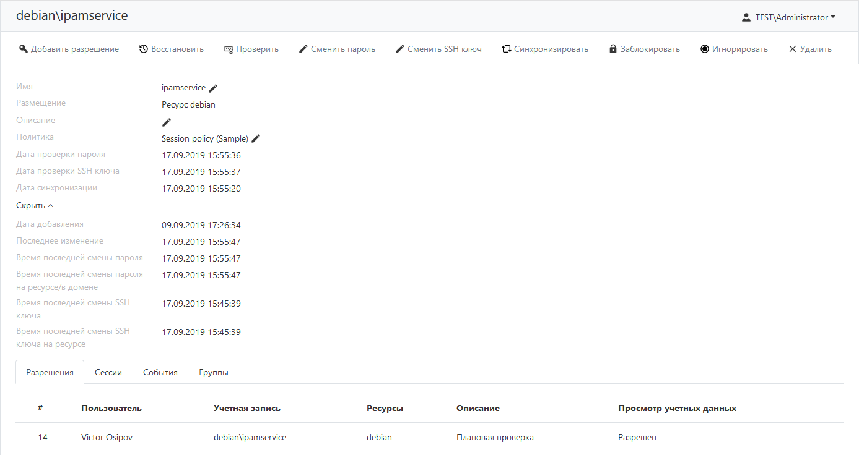Click the Восстановить history icon
This screenshot has height=455, width=859.
click(x=143, y=49)
